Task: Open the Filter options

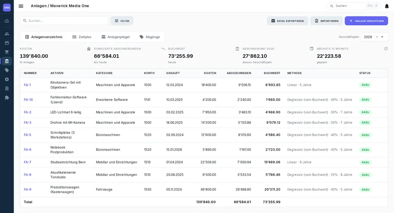Action: [122, 21]
